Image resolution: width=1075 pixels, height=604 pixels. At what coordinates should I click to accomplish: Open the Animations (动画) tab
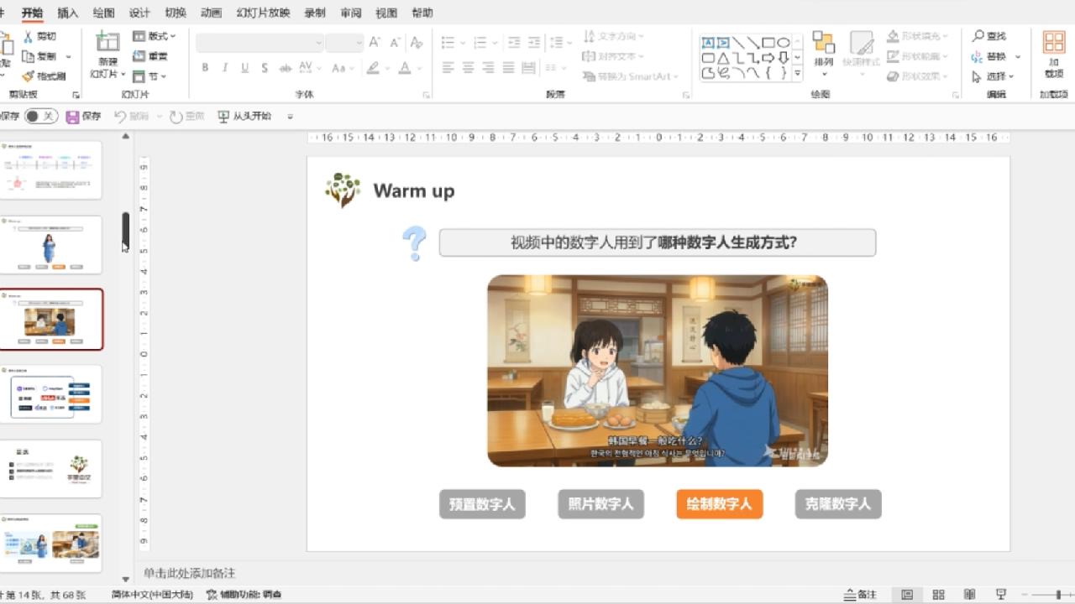(212, 13)
